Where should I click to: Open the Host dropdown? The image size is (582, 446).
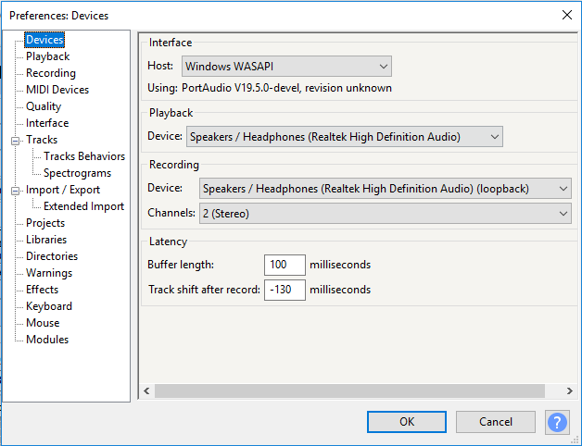pyautogui.click(x=285, y=67)
